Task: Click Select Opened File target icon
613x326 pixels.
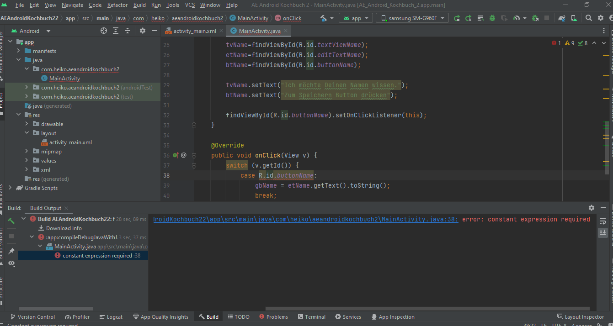Action: point(104,31)
